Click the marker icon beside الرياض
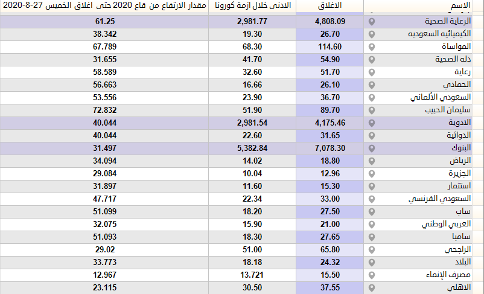484x294 pixels. click(372, 161)
